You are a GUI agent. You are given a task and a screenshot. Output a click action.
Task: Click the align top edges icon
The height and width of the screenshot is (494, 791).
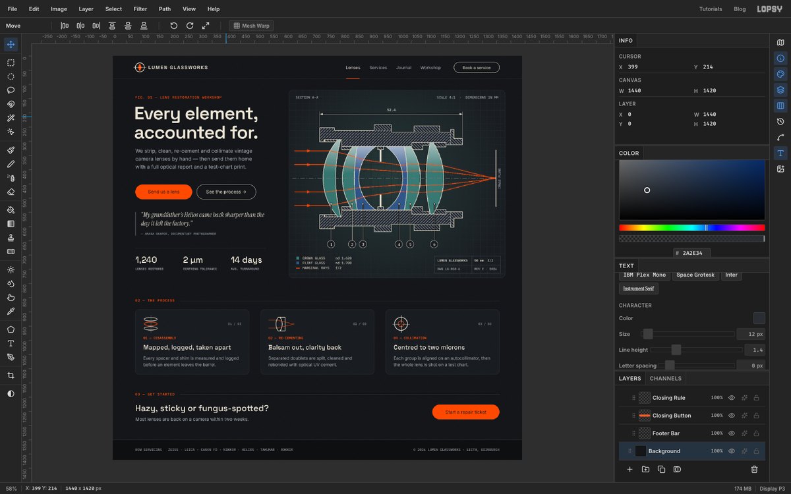tap(112, 26)
